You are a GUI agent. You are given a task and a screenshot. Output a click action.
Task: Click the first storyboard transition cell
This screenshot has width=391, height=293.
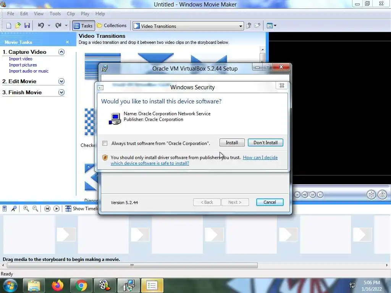66,235
